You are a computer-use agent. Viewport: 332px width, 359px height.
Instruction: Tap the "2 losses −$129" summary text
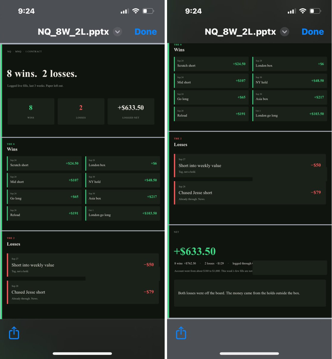(214, 264)
